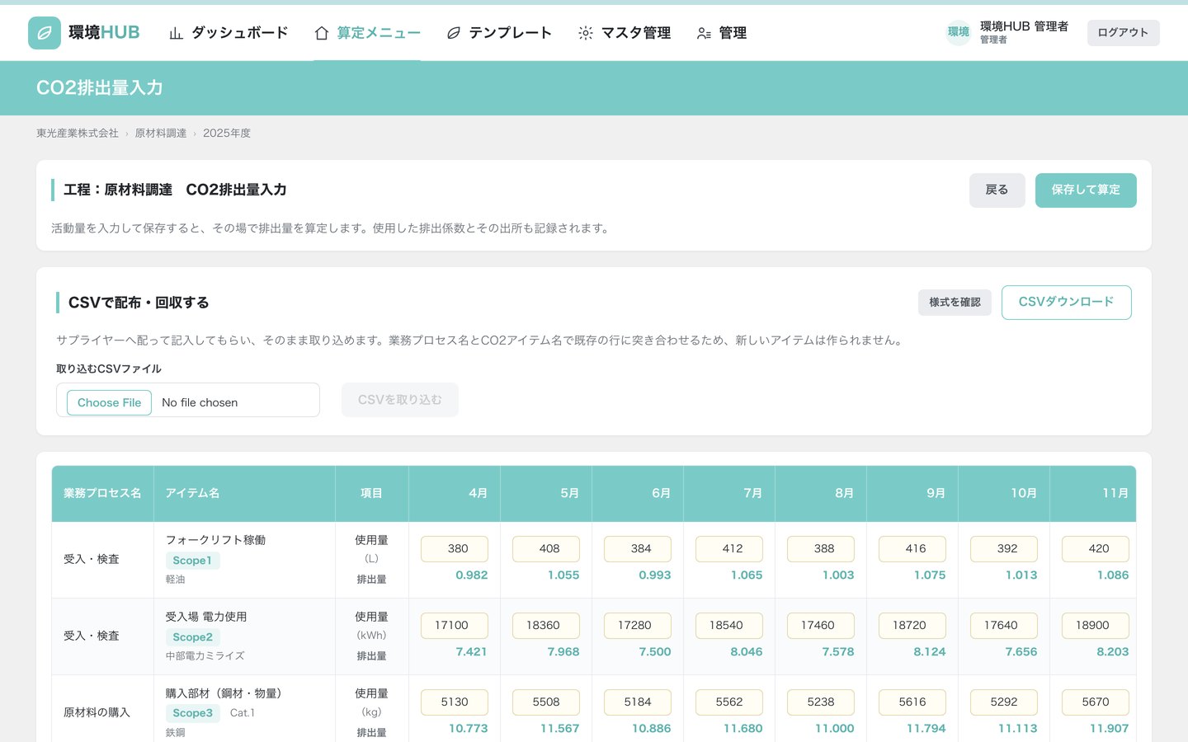The image size is (1188, 742).
Task: Click the Cat.1 label beside Scope3
Action: [x=243, y=713]
